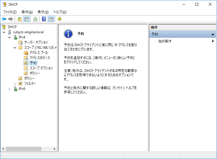The width and height of the screenshot is (217, 159).
Task: Select the アドレス プール tree label
Action: [x=39, y=53]
